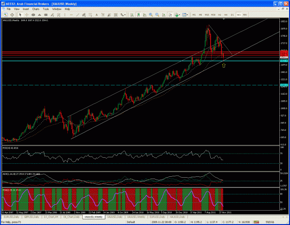Open the Insert menu
This screenshot has height=225, width=290.
pos(26,9)
